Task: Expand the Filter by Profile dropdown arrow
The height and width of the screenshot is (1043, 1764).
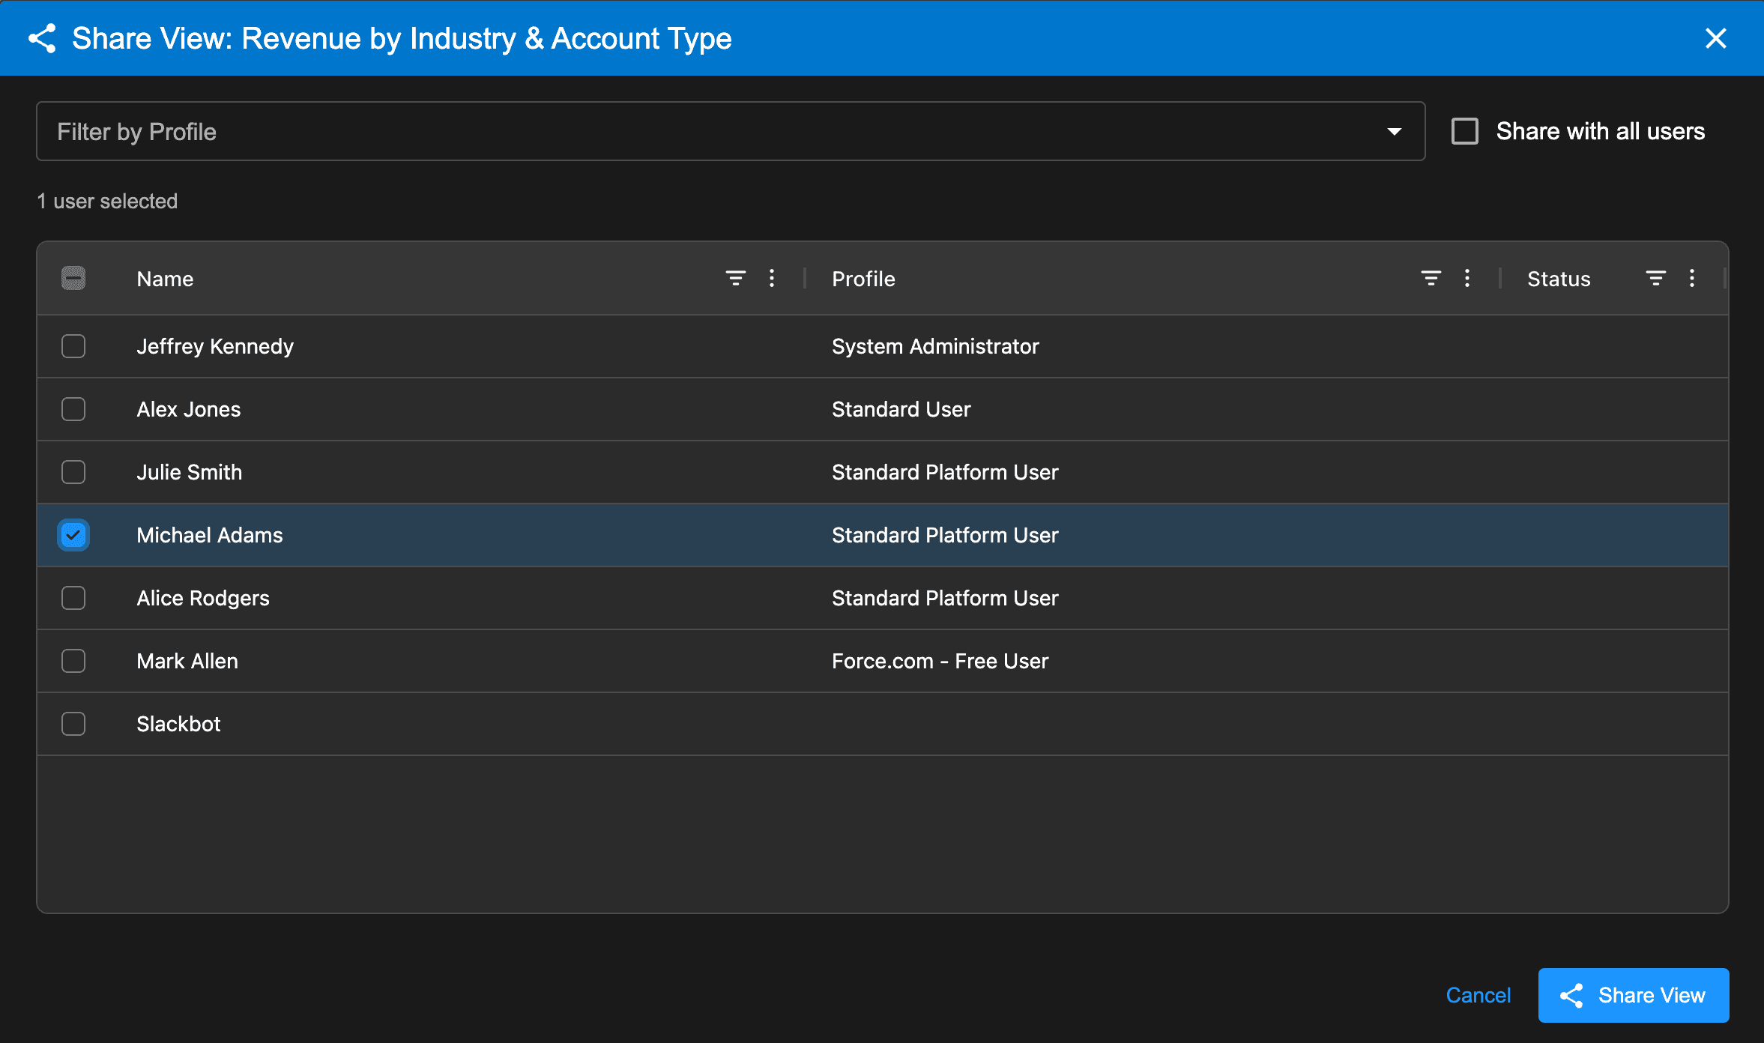Action: click(1394, 132)
